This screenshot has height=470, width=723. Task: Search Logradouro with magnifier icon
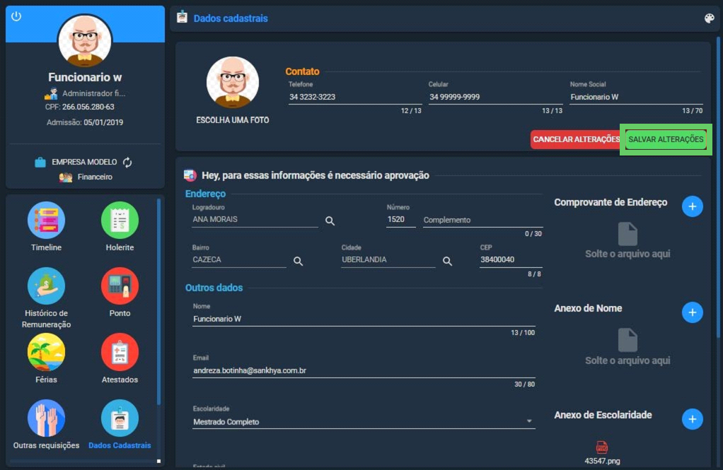330,221
